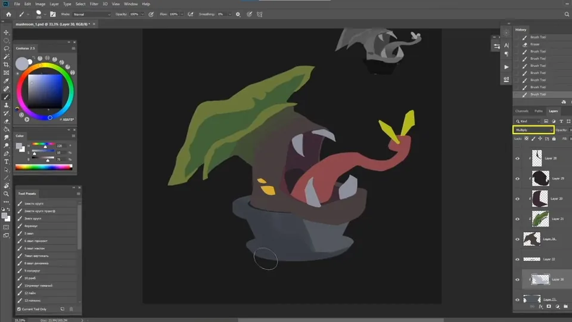Viewport: 572px width, 322px height.
Task: Open the brush Mode Normal dropdown
Action: 92,14
